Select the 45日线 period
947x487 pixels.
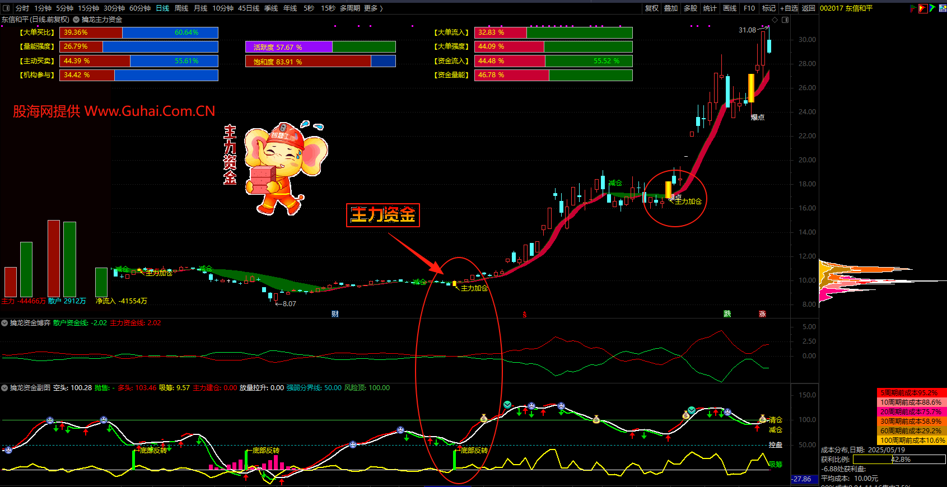tap(249, 8)
